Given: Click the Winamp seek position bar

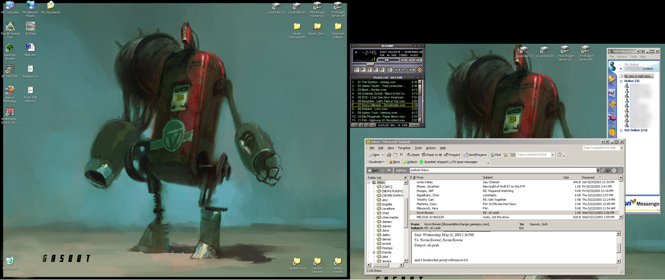Looking at the screenshot, I should [x=388, y=64].
